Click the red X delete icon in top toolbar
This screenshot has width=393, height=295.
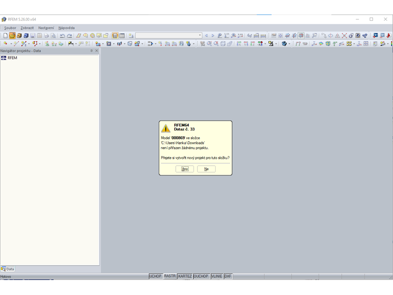(x=344, y=36)
